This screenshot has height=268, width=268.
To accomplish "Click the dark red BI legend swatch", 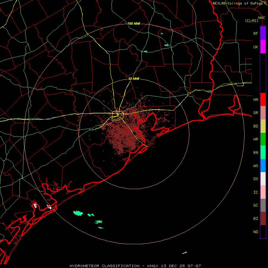I will [263, 219].
